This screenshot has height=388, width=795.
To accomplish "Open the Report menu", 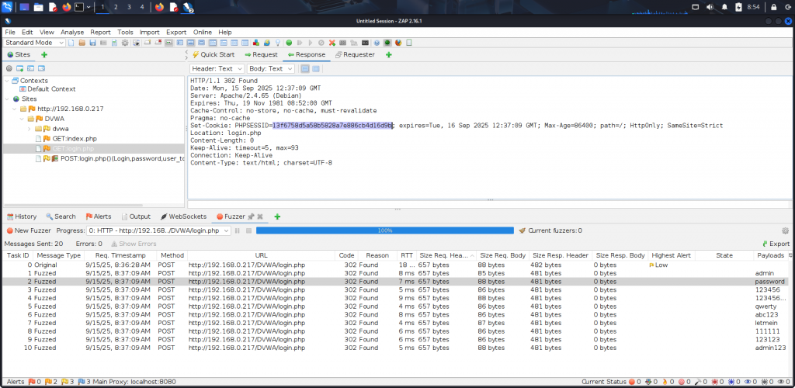I will pyautogui.click(x=100, y=32).
